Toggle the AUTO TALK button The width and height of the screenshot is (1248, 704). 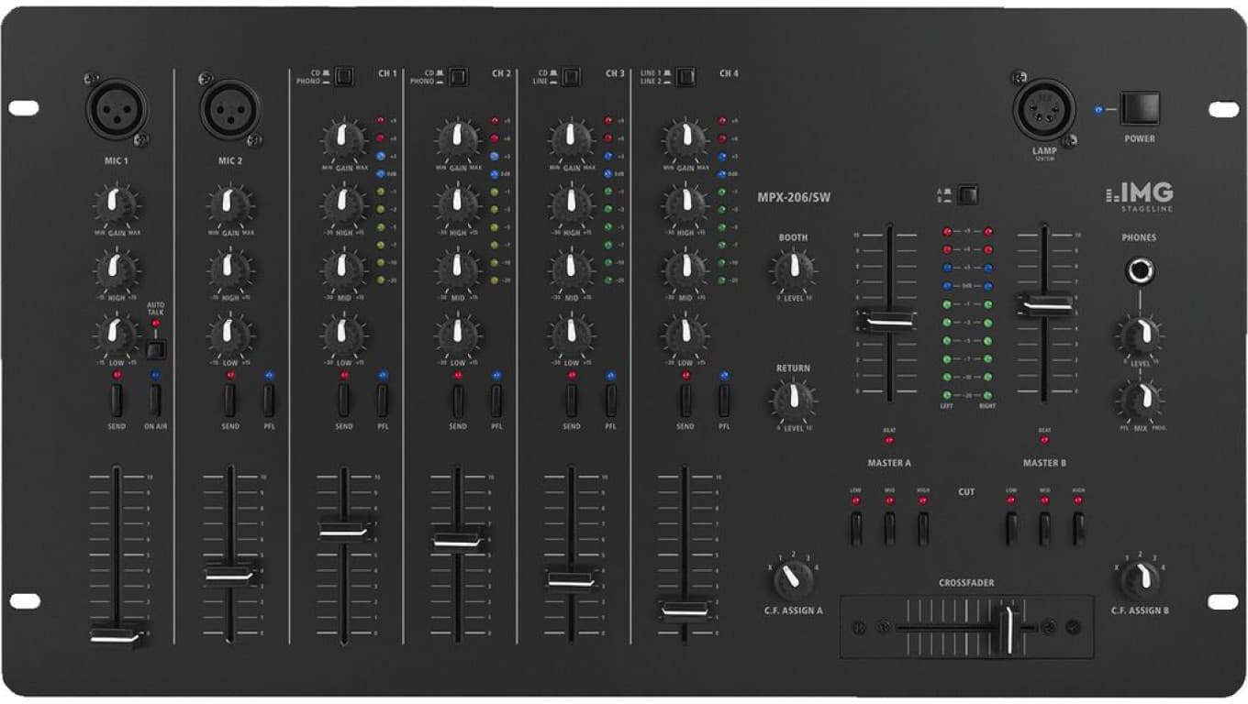coord(155,349)
